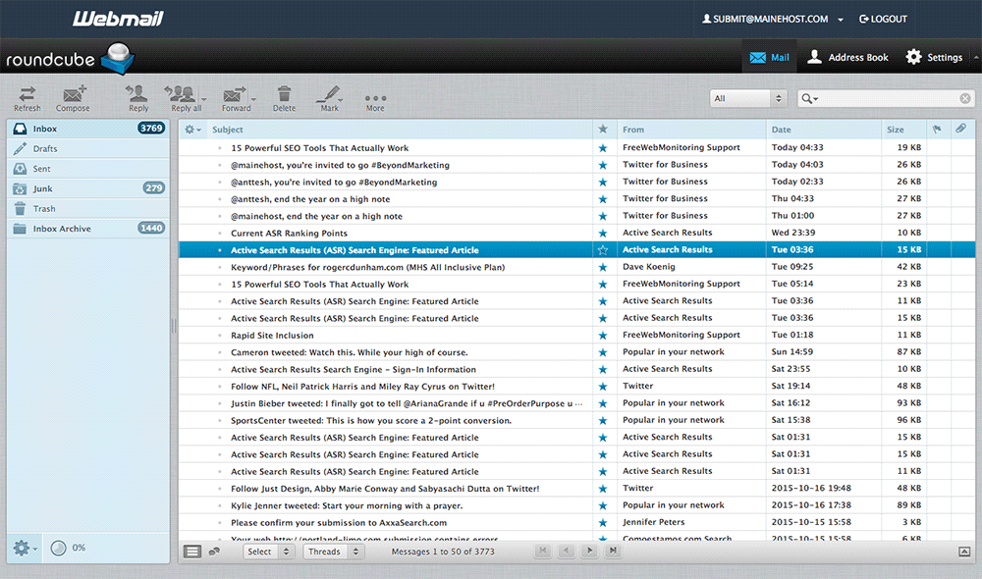Expand the All filter dropdown

tap(749, 98)
